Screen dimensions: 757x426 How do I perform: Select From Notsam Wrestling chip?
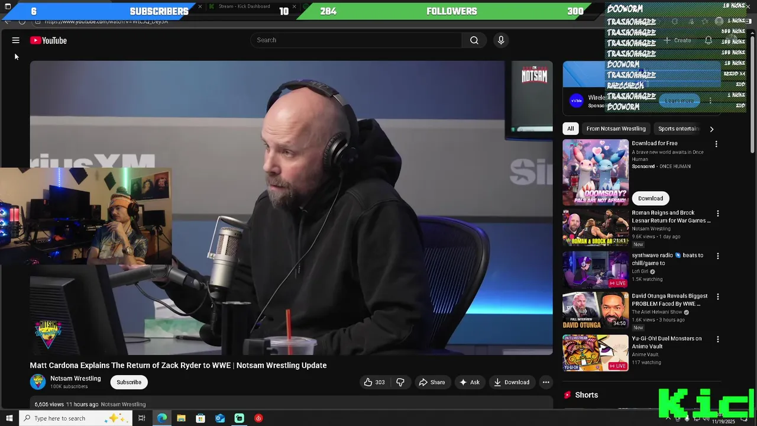616,128
